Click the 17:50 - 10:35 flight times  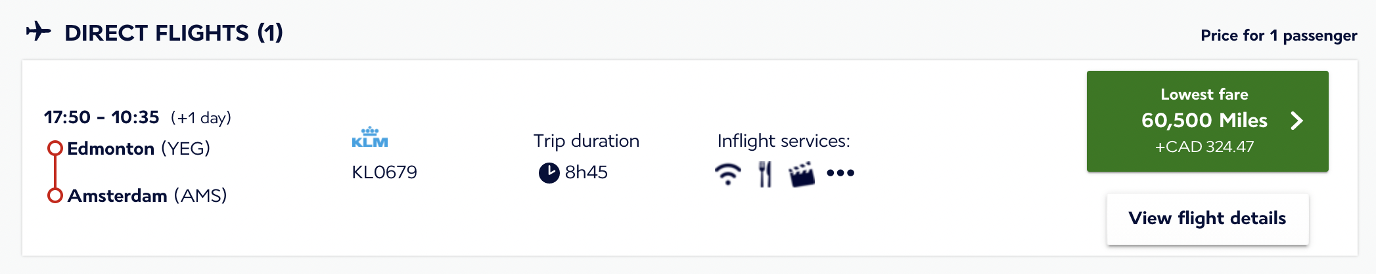(x=101, y=117)
